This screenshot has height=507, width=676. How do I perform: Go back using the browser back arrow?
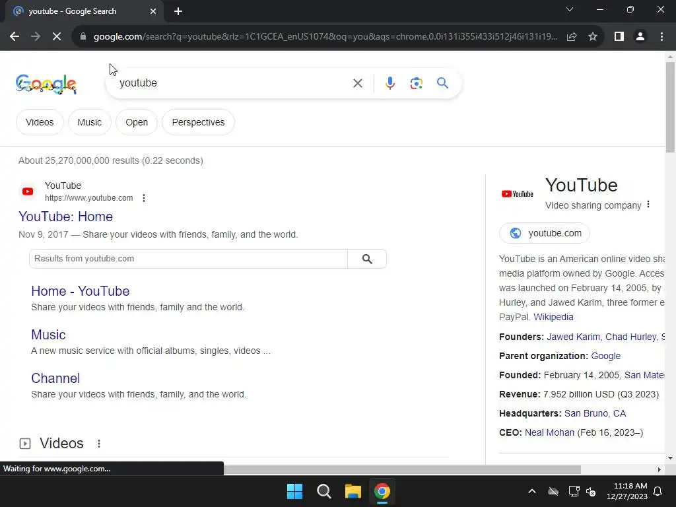click(x=15, y=37)
